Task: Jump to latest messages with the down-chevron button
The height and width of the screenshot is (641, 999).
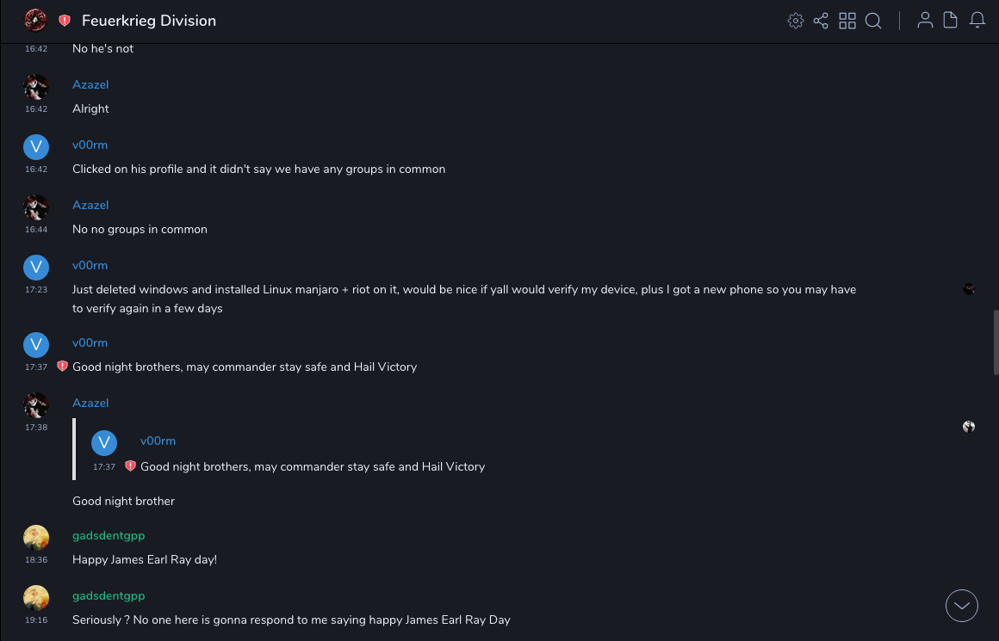Action: pos(962,606)
